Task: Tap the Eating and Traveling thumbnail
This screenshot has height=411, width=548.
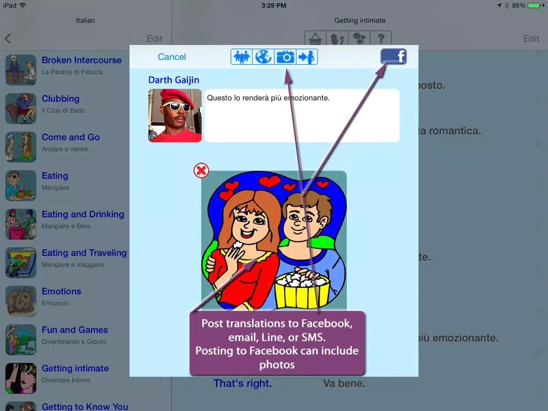Action: pos(21,262)
